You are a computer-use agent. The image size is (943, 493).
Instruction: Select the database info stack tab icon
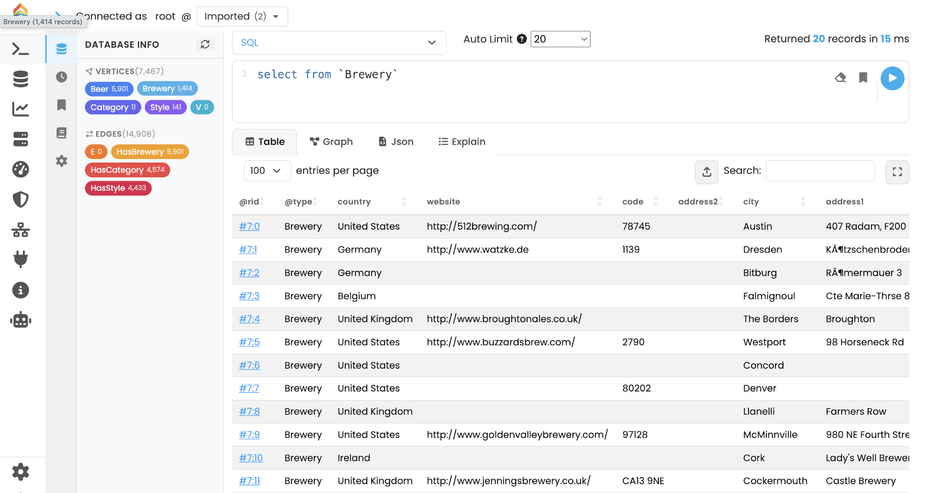click(61, 49)
